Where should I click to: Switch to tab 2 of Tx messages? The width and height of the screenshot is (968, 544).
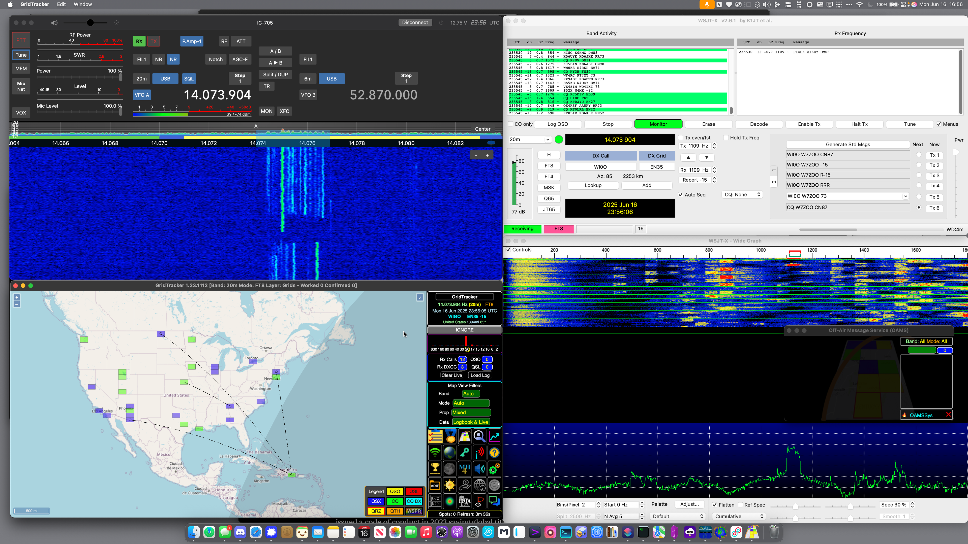pos(774,182)
